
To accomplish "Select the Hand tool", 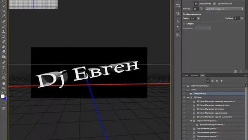I will [3, 83].
